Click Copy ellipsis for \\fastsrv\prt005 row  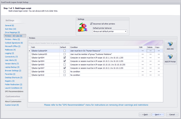[159, 65]
